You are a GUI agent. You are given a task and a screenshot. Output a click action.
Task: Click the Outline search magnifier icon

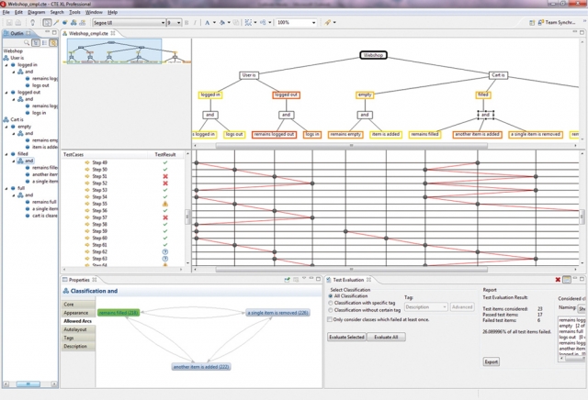coord(27,43)
